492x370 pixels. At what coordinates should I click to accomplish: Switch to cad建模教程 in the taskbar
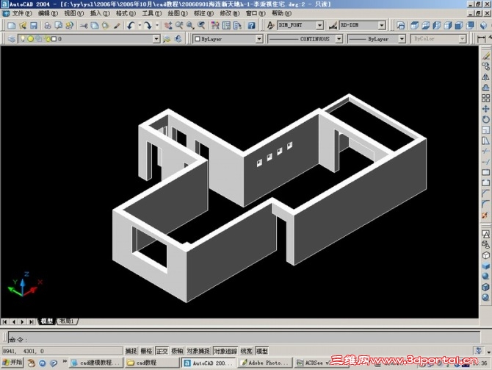click(x=95, y=363)
